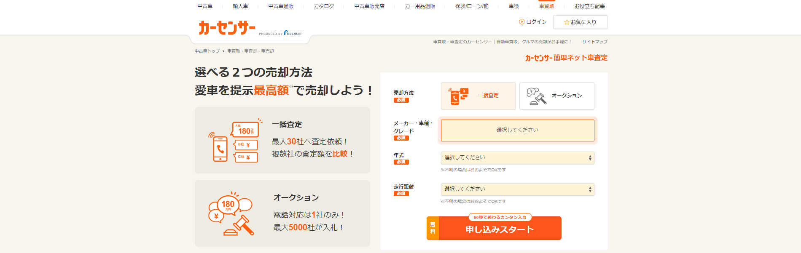Click the お気に入り button
The image size is (801, 253).
pos(581,22)
